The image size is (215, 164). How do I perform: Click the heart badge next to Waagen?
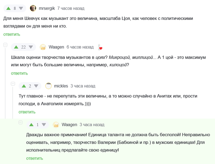(100, 47)
